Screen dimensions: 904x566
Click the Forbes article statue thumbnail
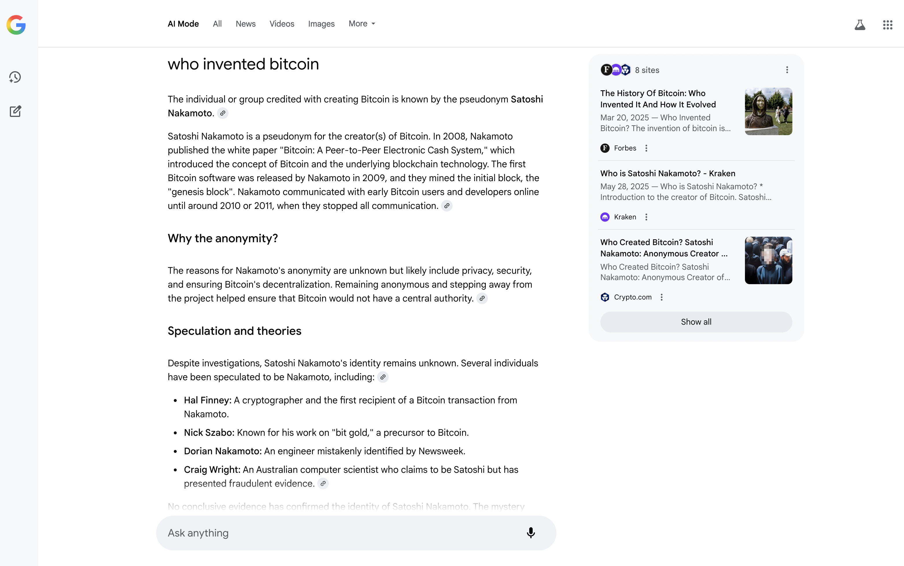(x=768, y=111)
